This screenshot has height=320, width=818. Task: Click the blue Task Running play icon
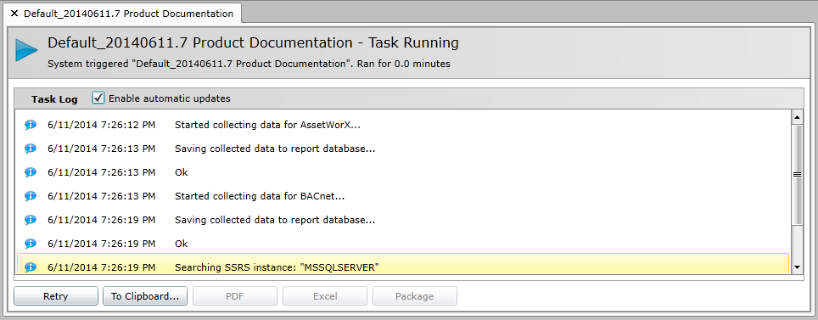26,50
